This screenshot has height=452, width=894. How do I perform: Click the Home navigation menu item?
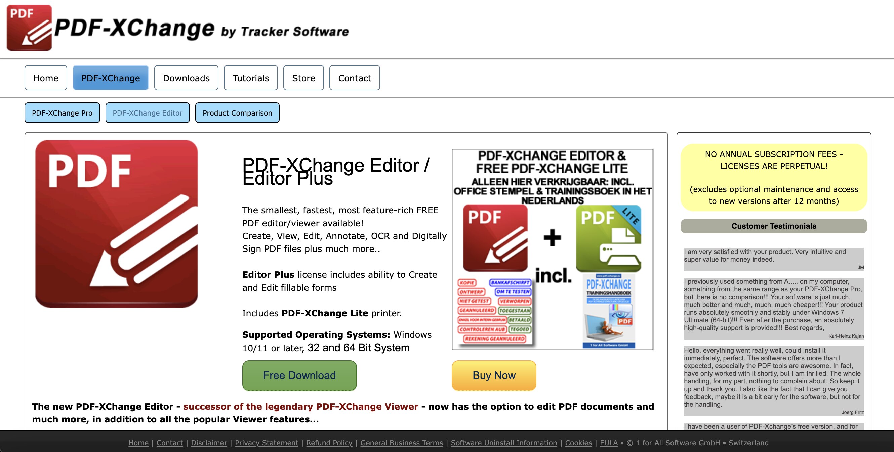click(x=46, y=78)
